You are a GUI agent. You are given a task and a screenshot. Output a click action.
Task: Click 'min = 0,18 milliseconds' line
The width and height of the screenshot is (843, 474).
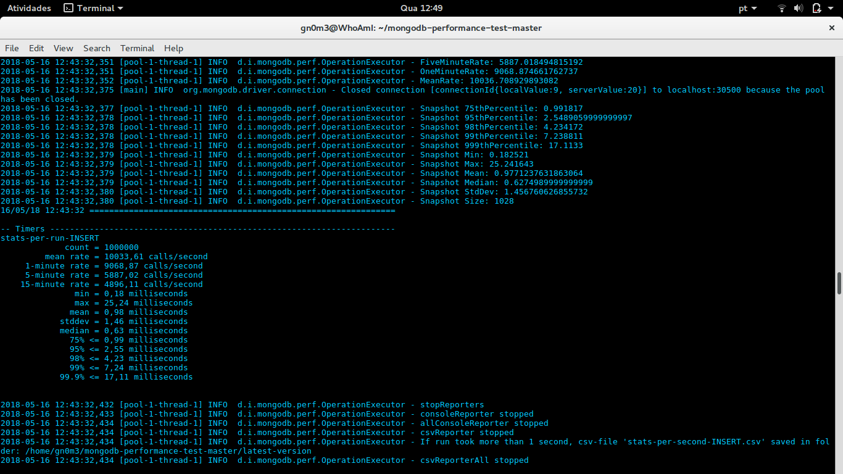coord(131,294)
